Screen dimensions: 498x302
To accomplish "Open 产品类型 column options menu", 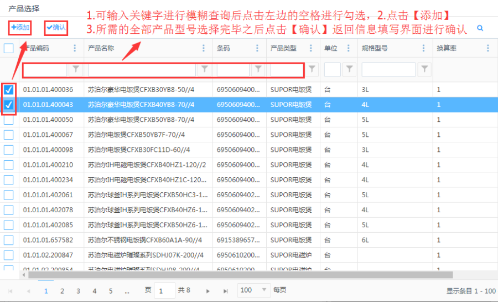I will click(x=312, y=48).
